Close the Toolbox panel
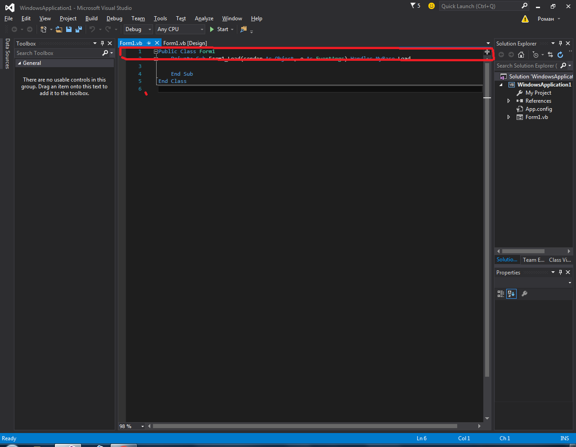 [x=110, y=43]
